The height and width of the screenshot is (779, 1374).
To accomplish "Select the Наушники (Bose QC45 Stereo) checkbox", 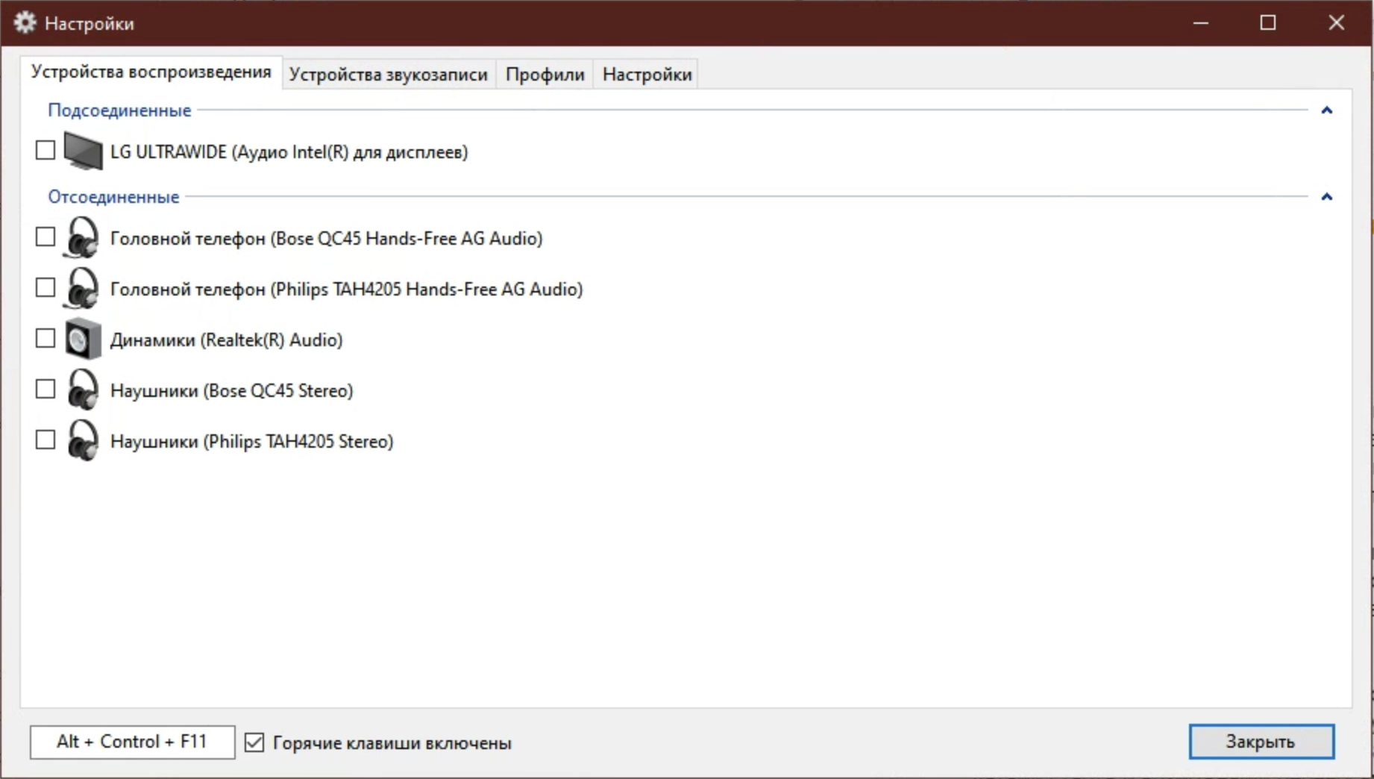I will point(46,389).
